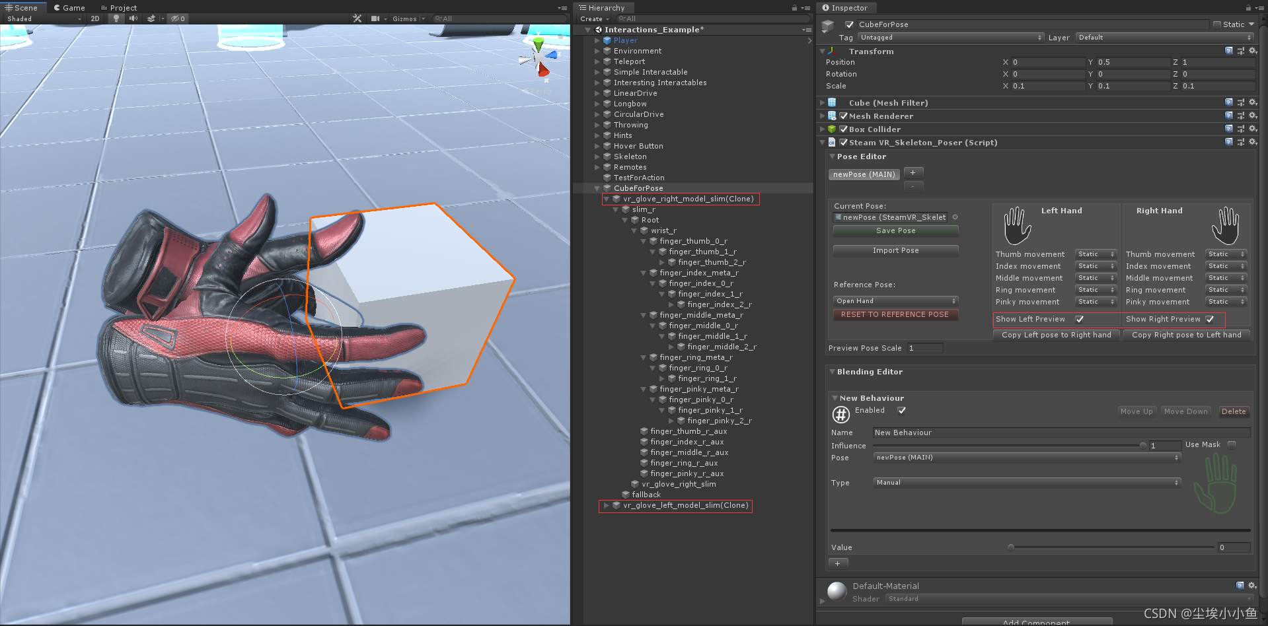Click Copy Left pose to Right hand
The image size is (1268, 626).
(1056, 335)
